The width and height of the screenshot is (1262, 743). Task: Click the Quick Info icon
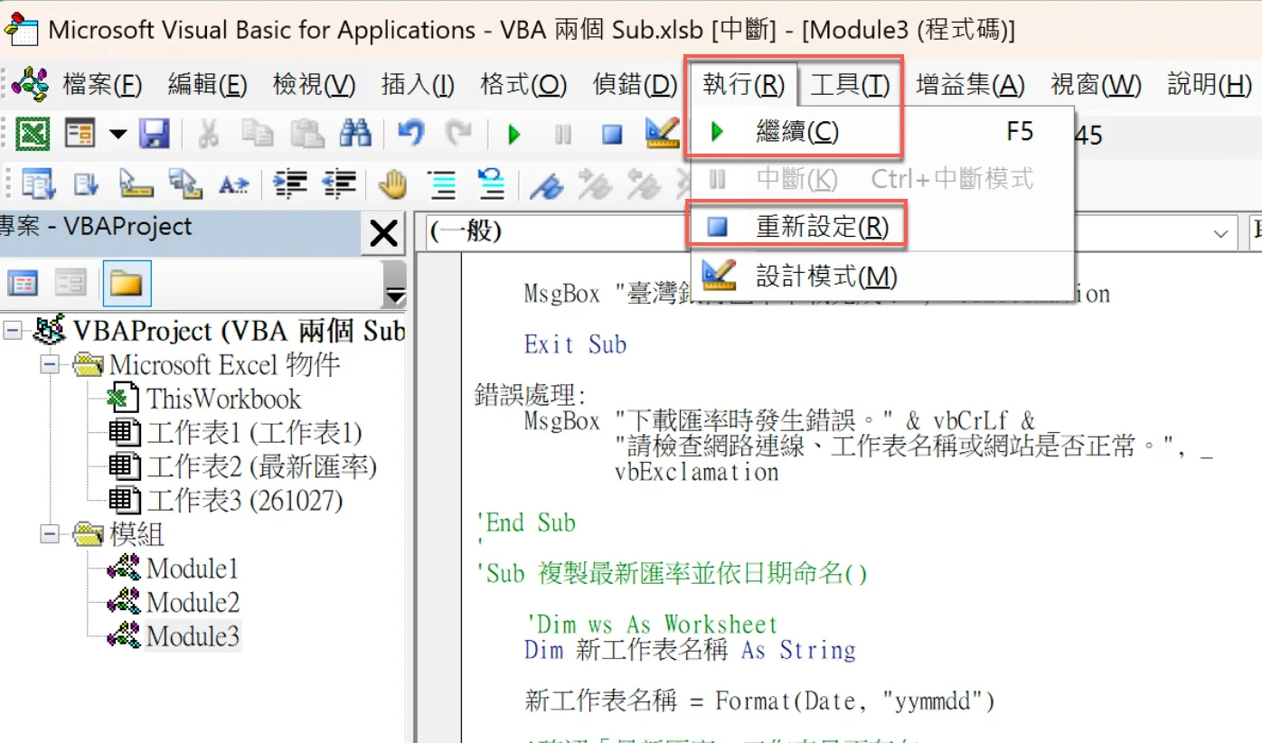tap(136, 184)
